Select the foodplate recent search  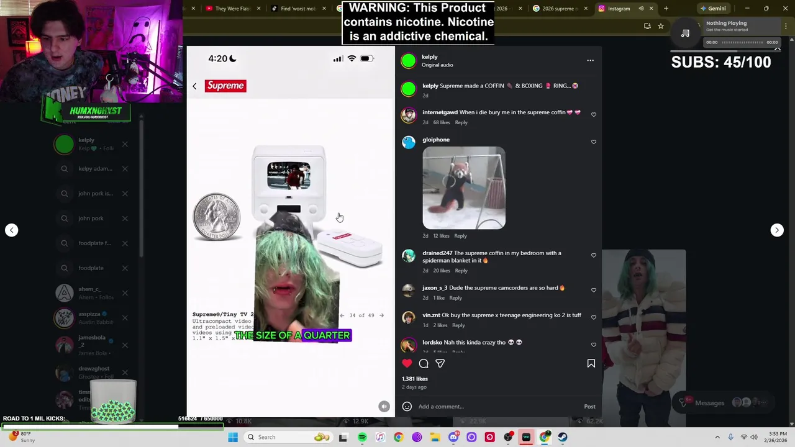[90, 268]
